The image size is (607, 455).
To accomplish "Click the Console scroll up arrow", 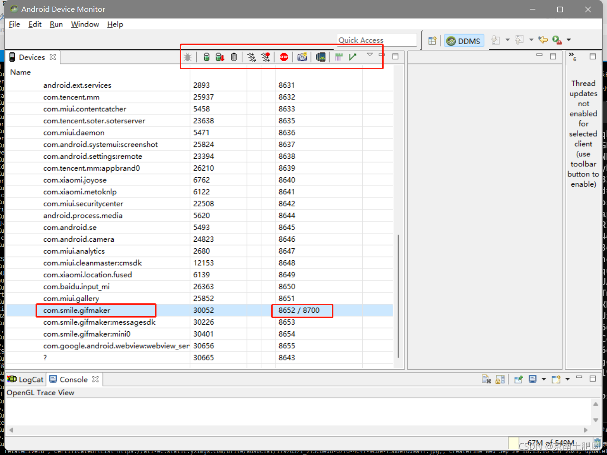I will pos(596,404).
